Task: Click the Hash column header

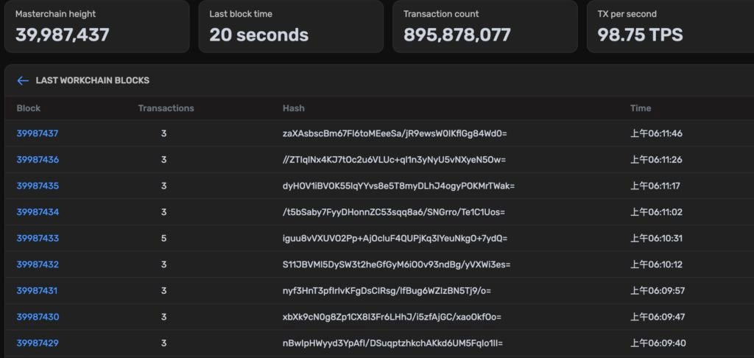Action: coord(293,108)
